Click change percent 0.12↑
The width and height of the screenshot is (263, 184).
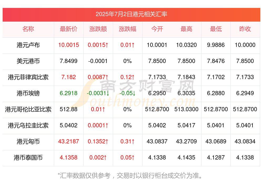(128, 77)
